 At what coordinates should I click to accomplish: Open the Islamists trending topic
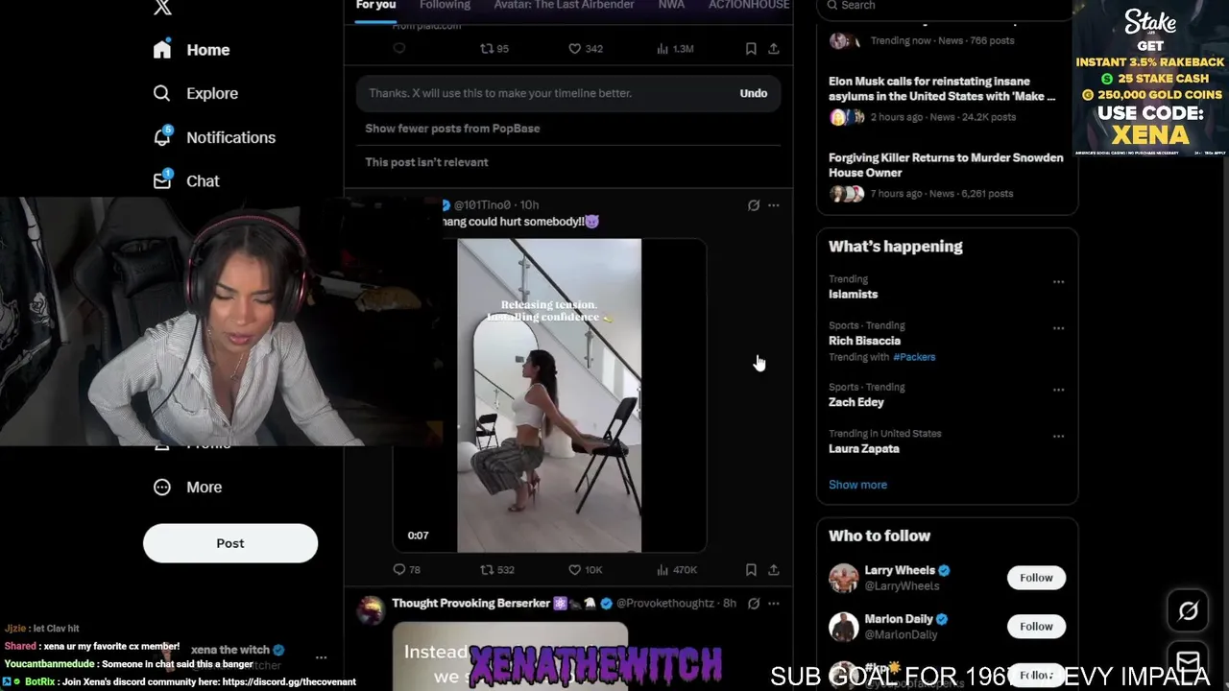point(853,295)
